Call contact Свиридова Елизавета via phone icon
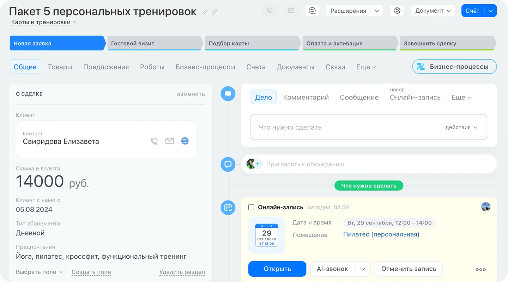508x282 pixels. click(154, 141)
